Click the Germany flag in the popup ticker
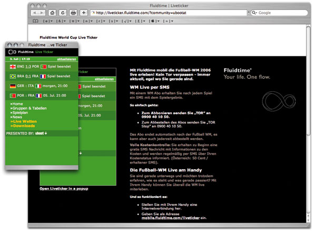316x231 pixels. coord(13,86)
